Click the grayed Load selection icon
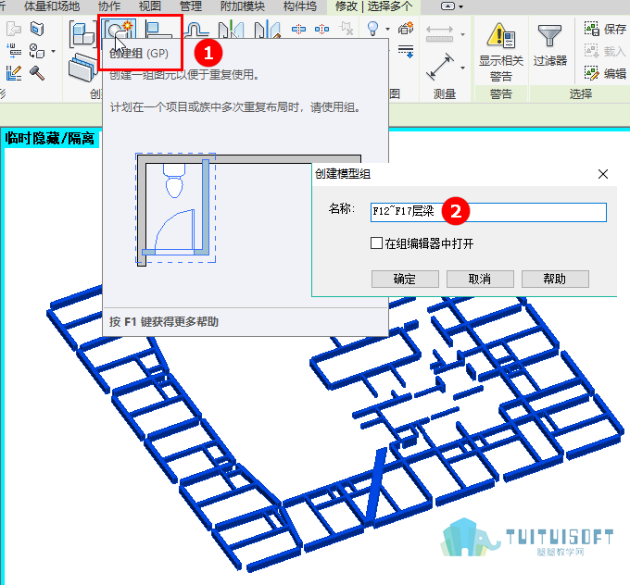The height and width of the screenshot is (585, 630). [x=591, y=51]
